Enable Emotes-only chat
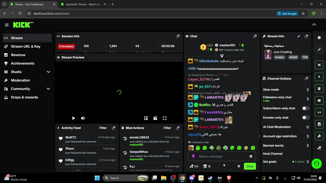326x183 pixels. click(305, 118)
